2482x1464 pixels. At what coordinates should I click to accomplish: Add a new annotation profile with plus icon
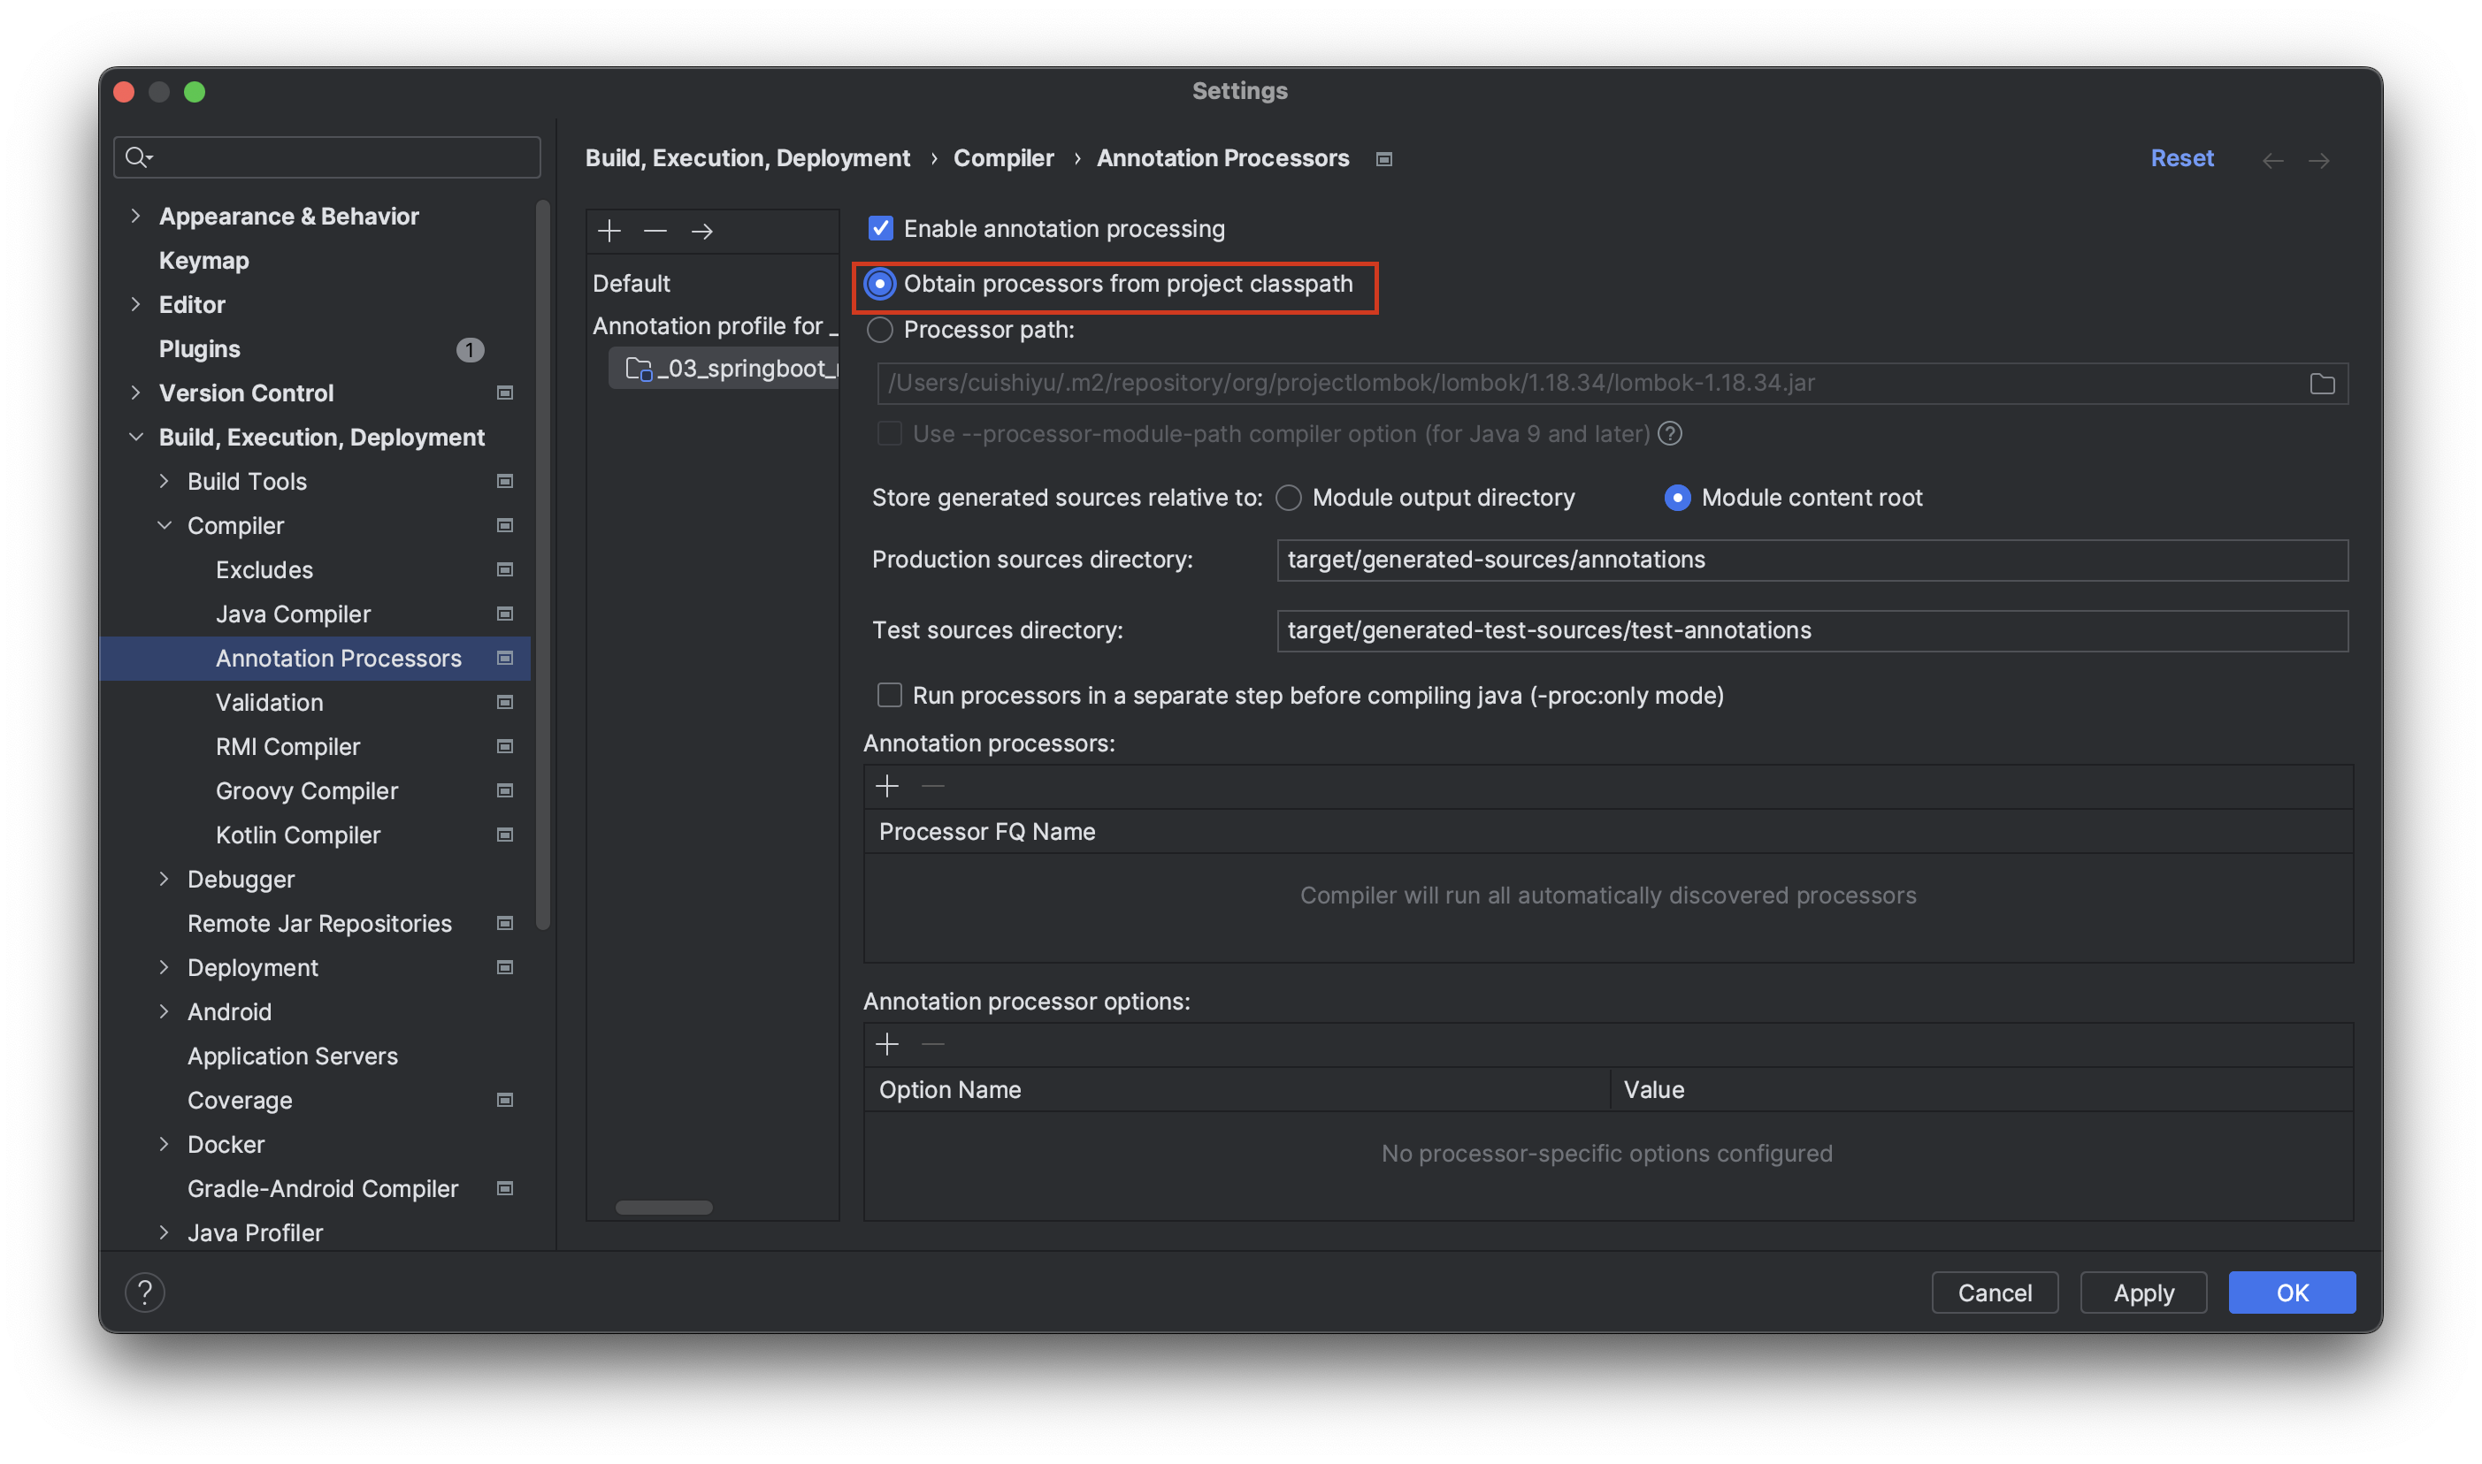click(x=609, y=231)
